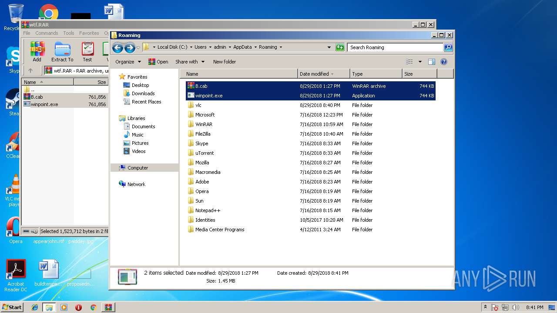Expand the Local Disk (C:) breadcrumb arrow
This screenshot has height=313, width=557.
(191, 47)
